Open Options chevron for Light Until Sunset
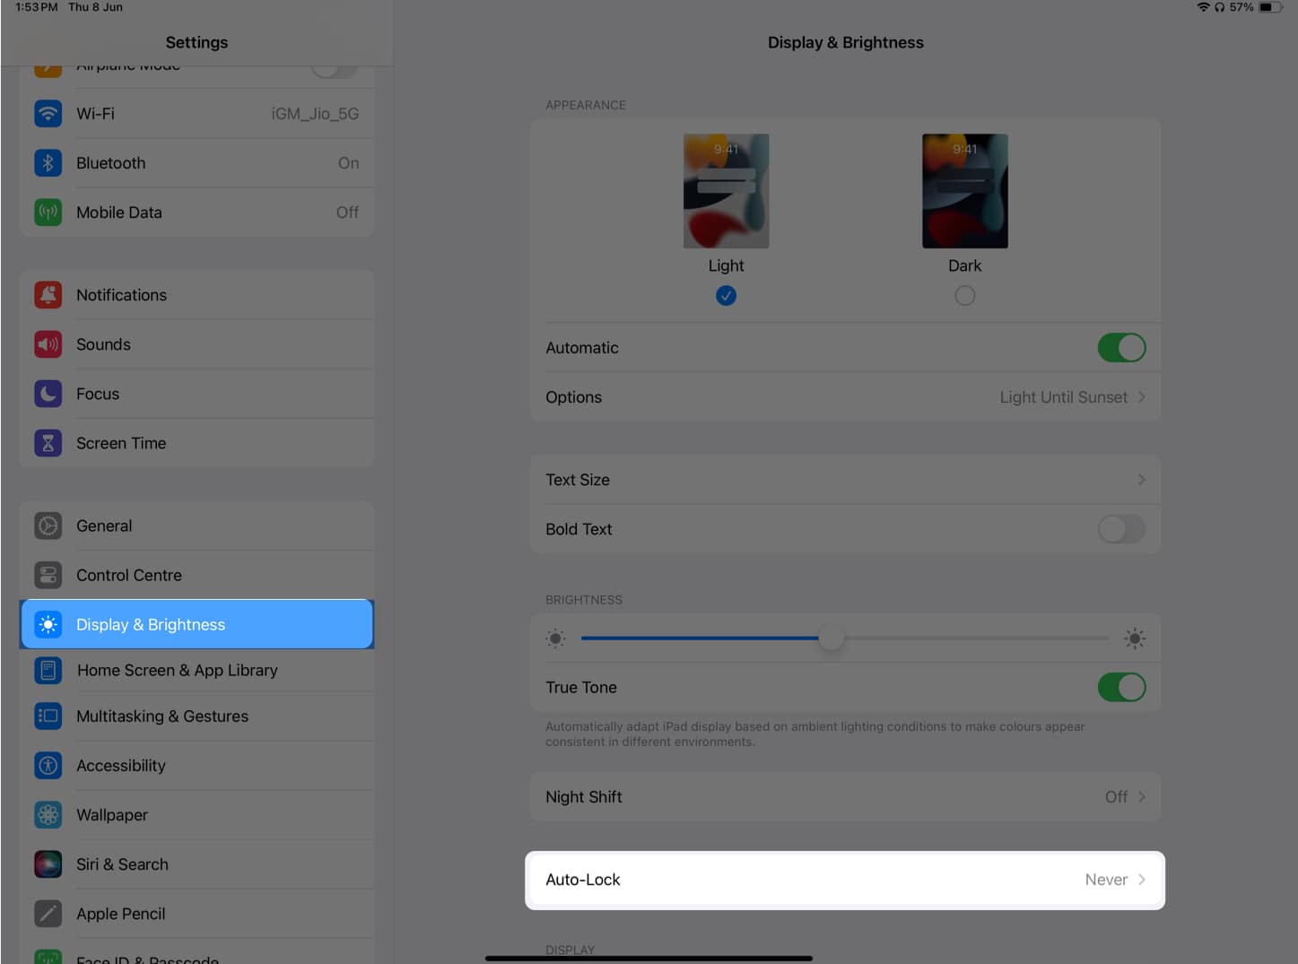The width and height of the screenshot is (1298, 964). 1141,397
